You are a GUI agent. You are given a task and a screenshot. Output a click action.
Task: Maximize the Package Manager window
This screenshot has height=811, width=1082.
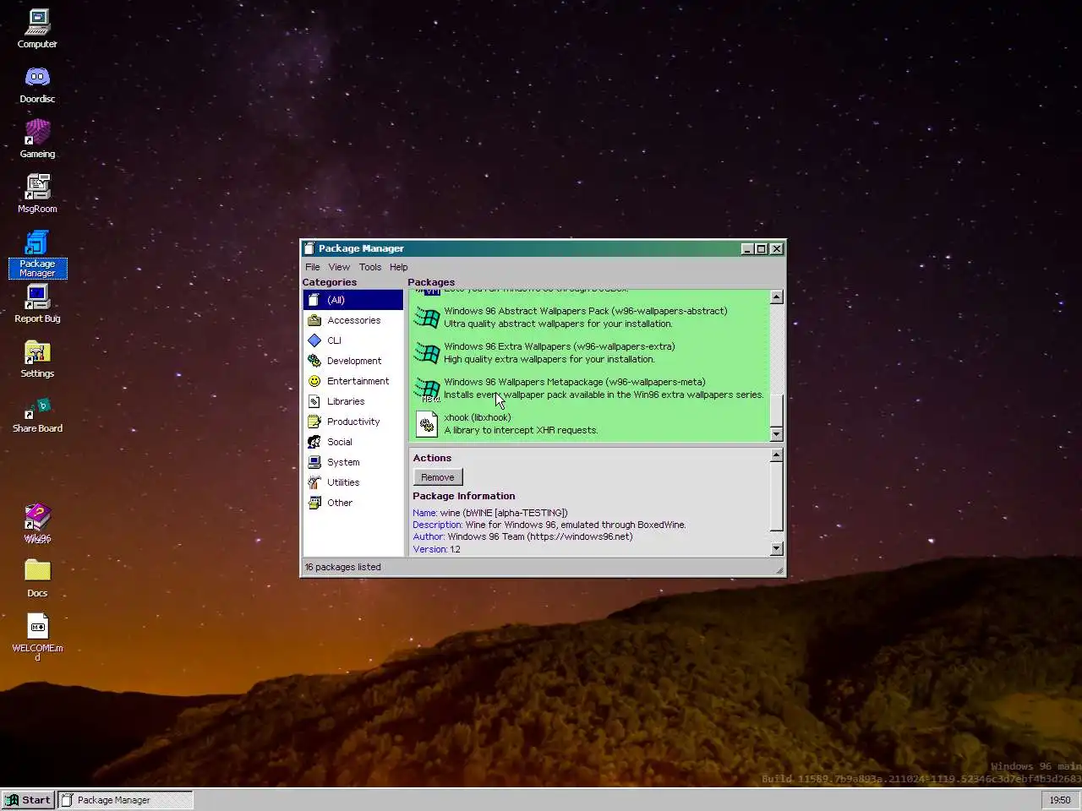tap(762, 248)
